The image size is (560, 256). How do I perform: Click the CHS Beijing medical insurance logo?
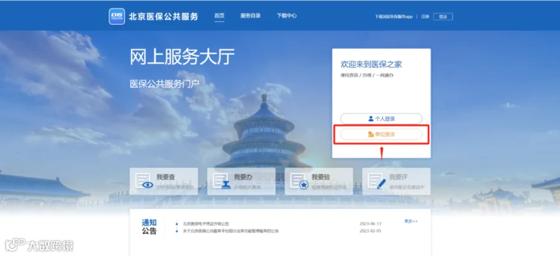pos(117,16)
